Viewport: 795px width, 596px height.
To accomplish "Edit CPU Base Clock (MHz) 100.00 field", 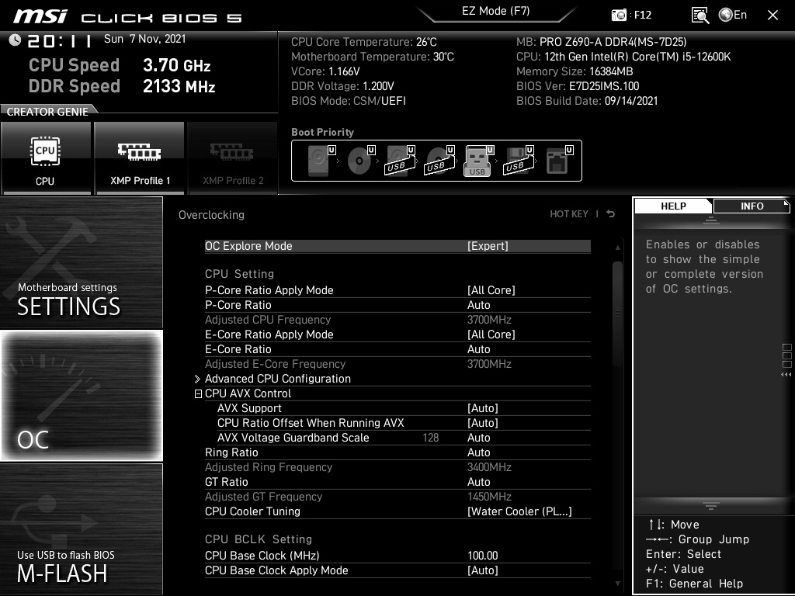I will click(x=397, y=556).
